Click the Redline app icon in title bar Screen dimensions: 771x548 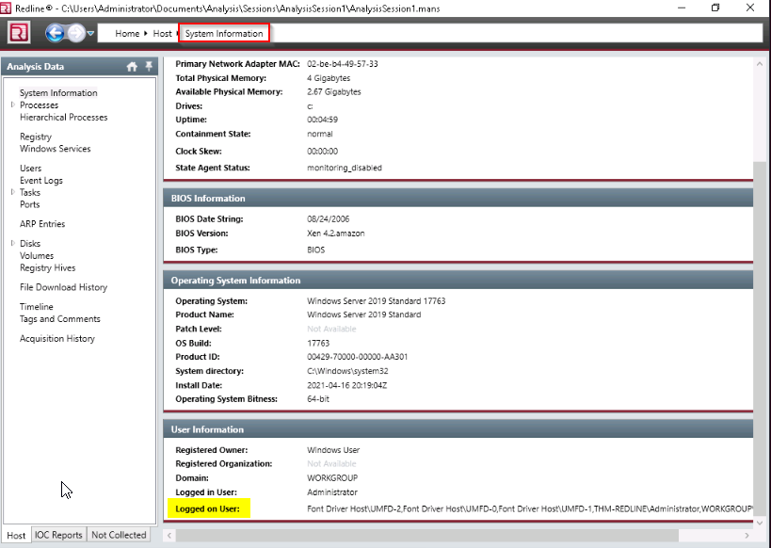[6, 8]
